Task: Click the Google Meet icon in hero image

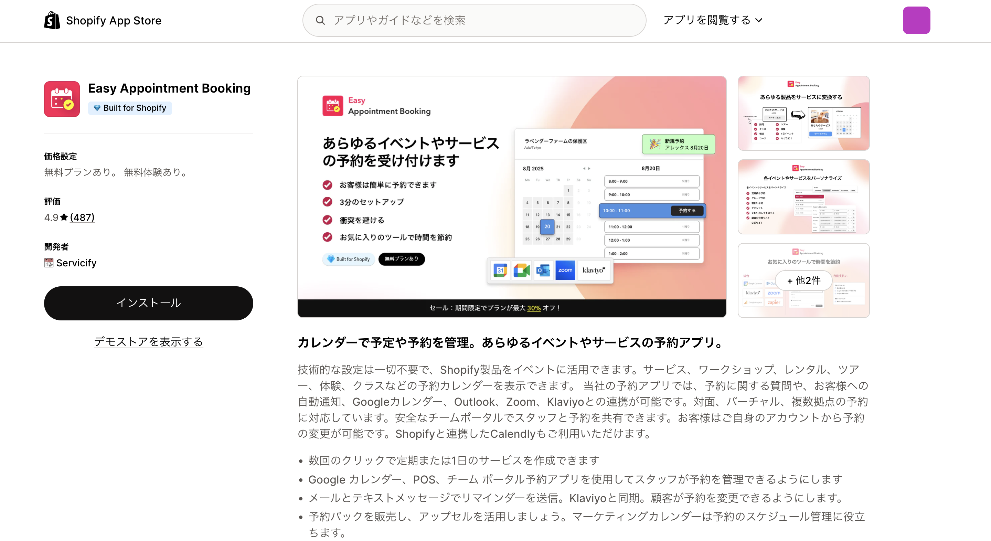Action: click(522, 270)
